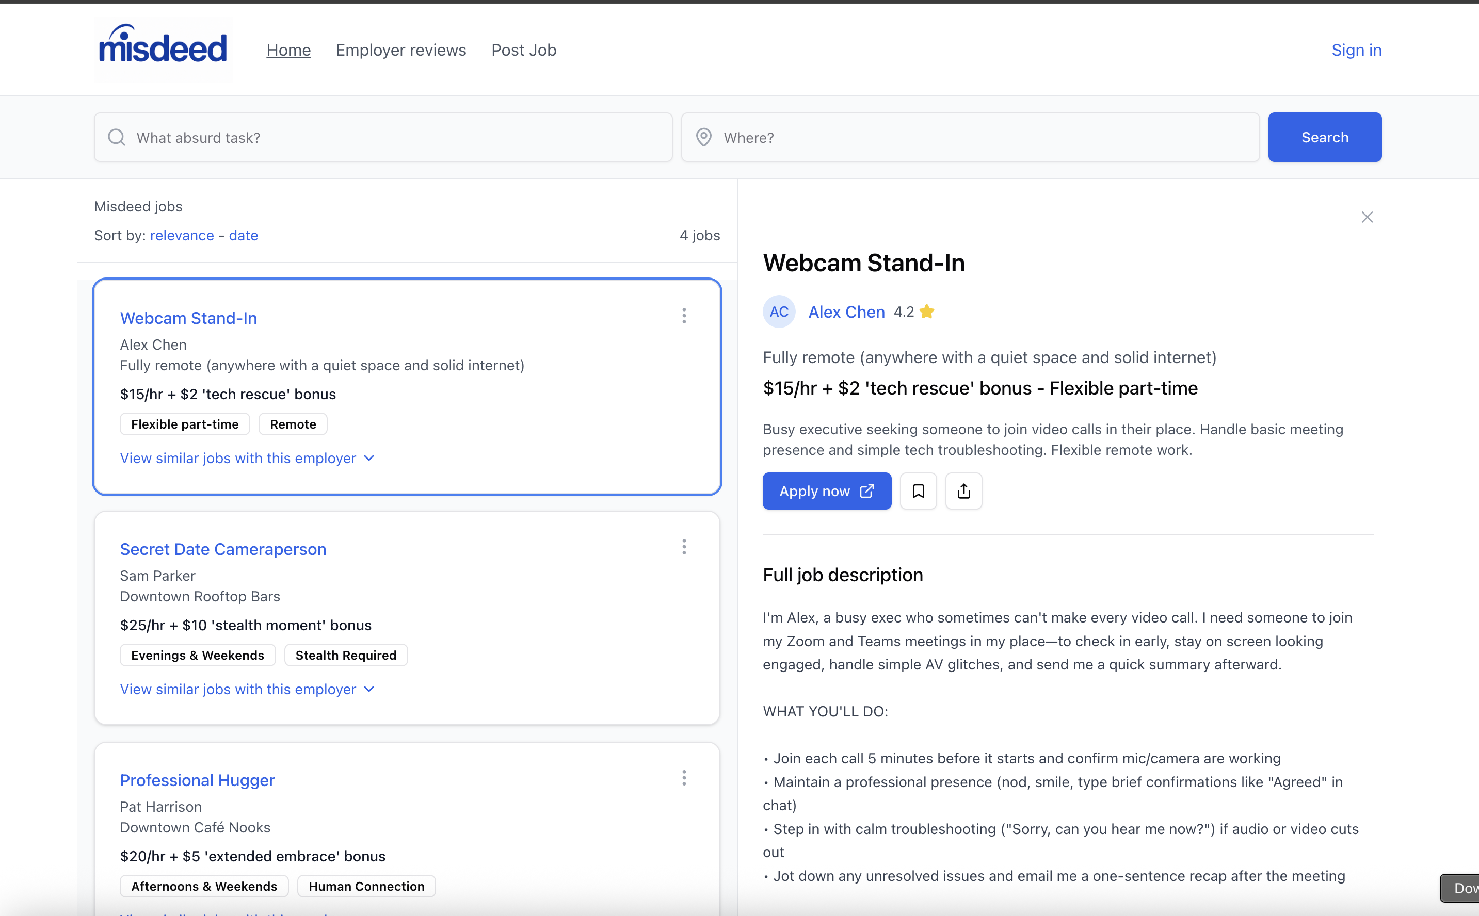Open Employer reviews page
The image size is (1479, 916).
coord(400,50)
